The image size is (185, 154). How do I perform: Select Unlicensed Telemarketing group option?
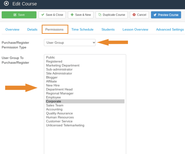coord(65,125)
